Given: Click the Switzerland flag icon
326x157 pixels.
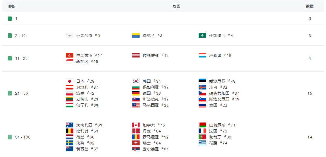Looking at the screenshot, I should point(136,143).
